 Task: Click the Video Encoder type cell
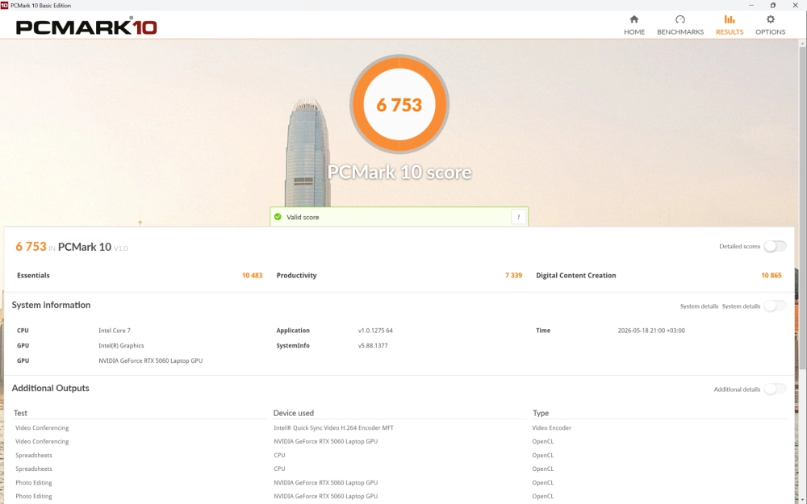click(x=551, y=428)
